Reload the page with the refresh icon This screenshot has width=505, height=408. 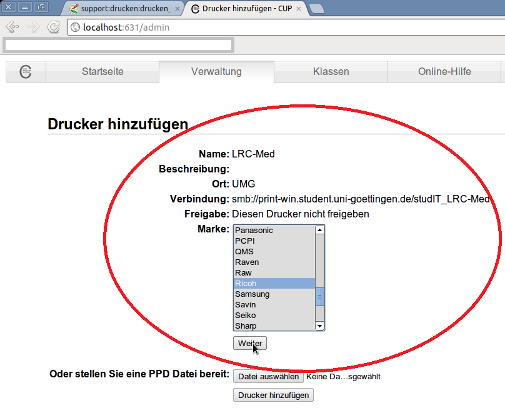coord(54,27)
